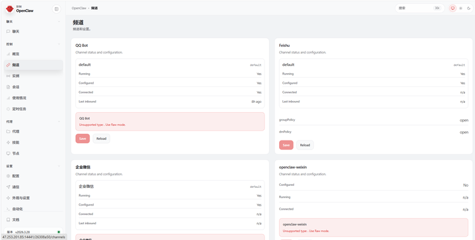Open 概览 overview with bar chart icon
Viewport: 475px width, 240px height.
[x=34, y=54]
